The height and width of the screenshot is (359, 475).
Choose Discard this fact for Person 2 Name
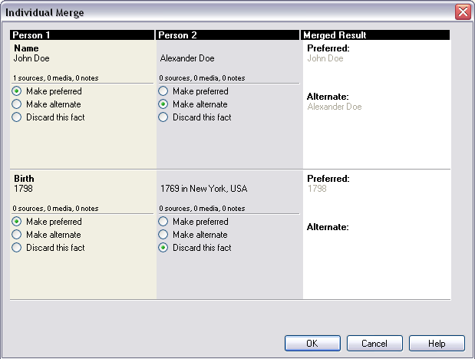[163, 117]
